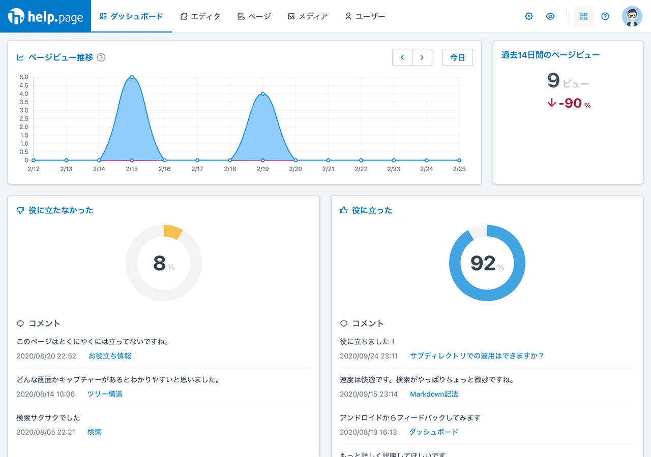Go to the ページ tab
Viewport: 651px width, 457px height.
[254, 16]
